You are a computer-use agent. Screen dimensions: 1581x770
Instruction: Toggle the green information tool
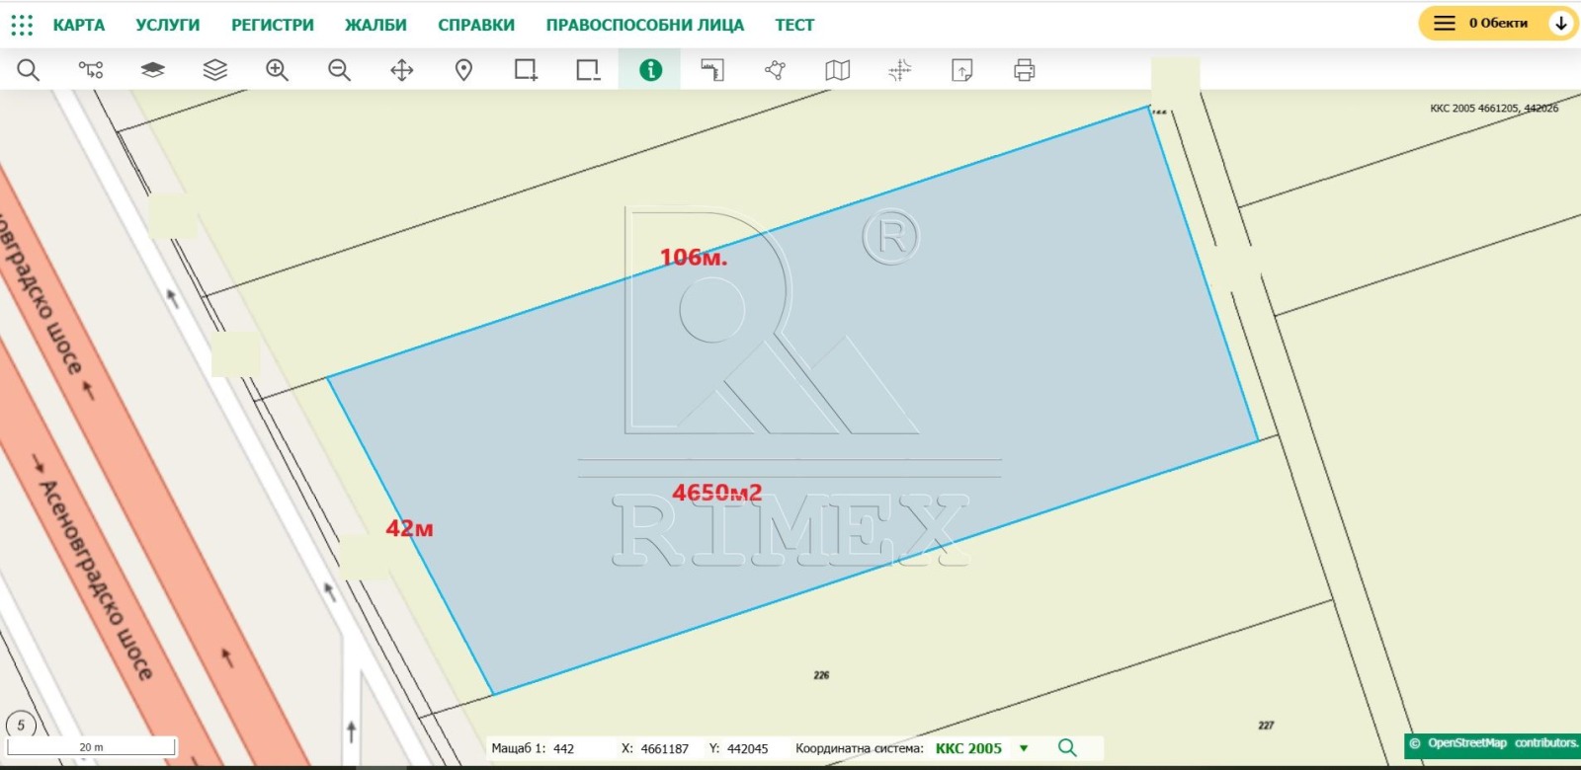pyautogui.click(x=650, y=70)
